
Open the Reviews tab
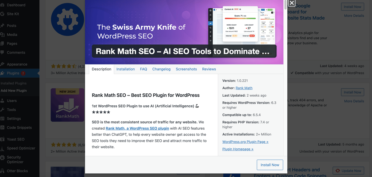click(x=209, y=69)
